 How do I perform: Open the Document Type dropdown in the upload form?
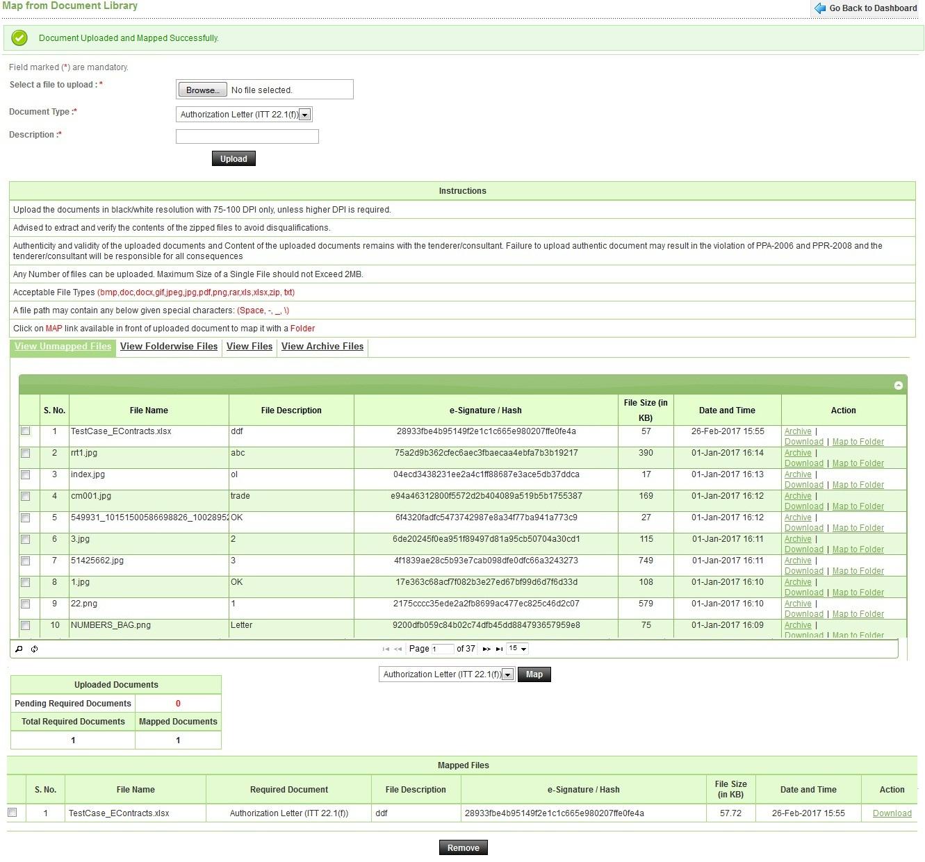tap(244, 115)
